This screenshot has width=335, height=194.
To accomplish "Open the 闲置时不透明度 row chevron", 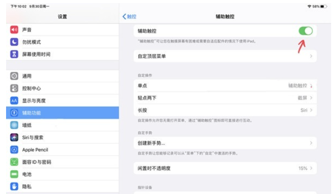I will [x=311, y=168].
